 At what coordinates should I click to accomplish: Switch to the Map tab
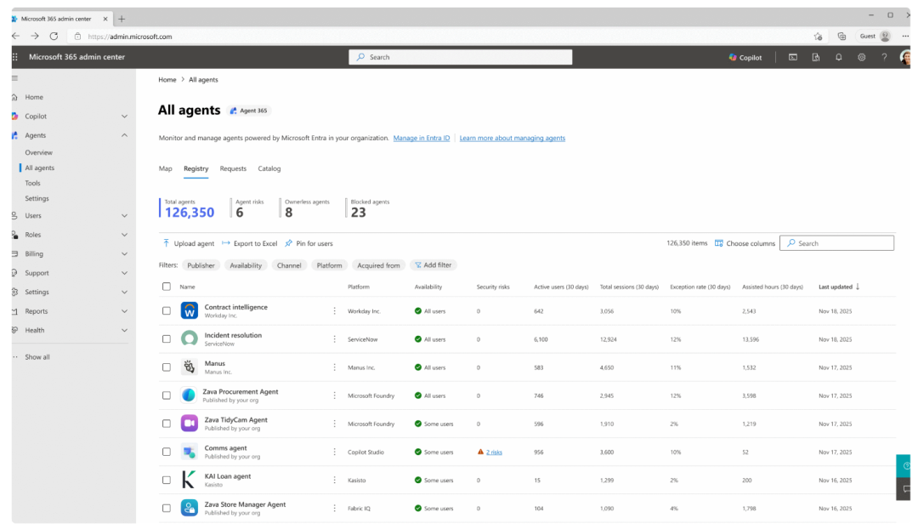165,168
